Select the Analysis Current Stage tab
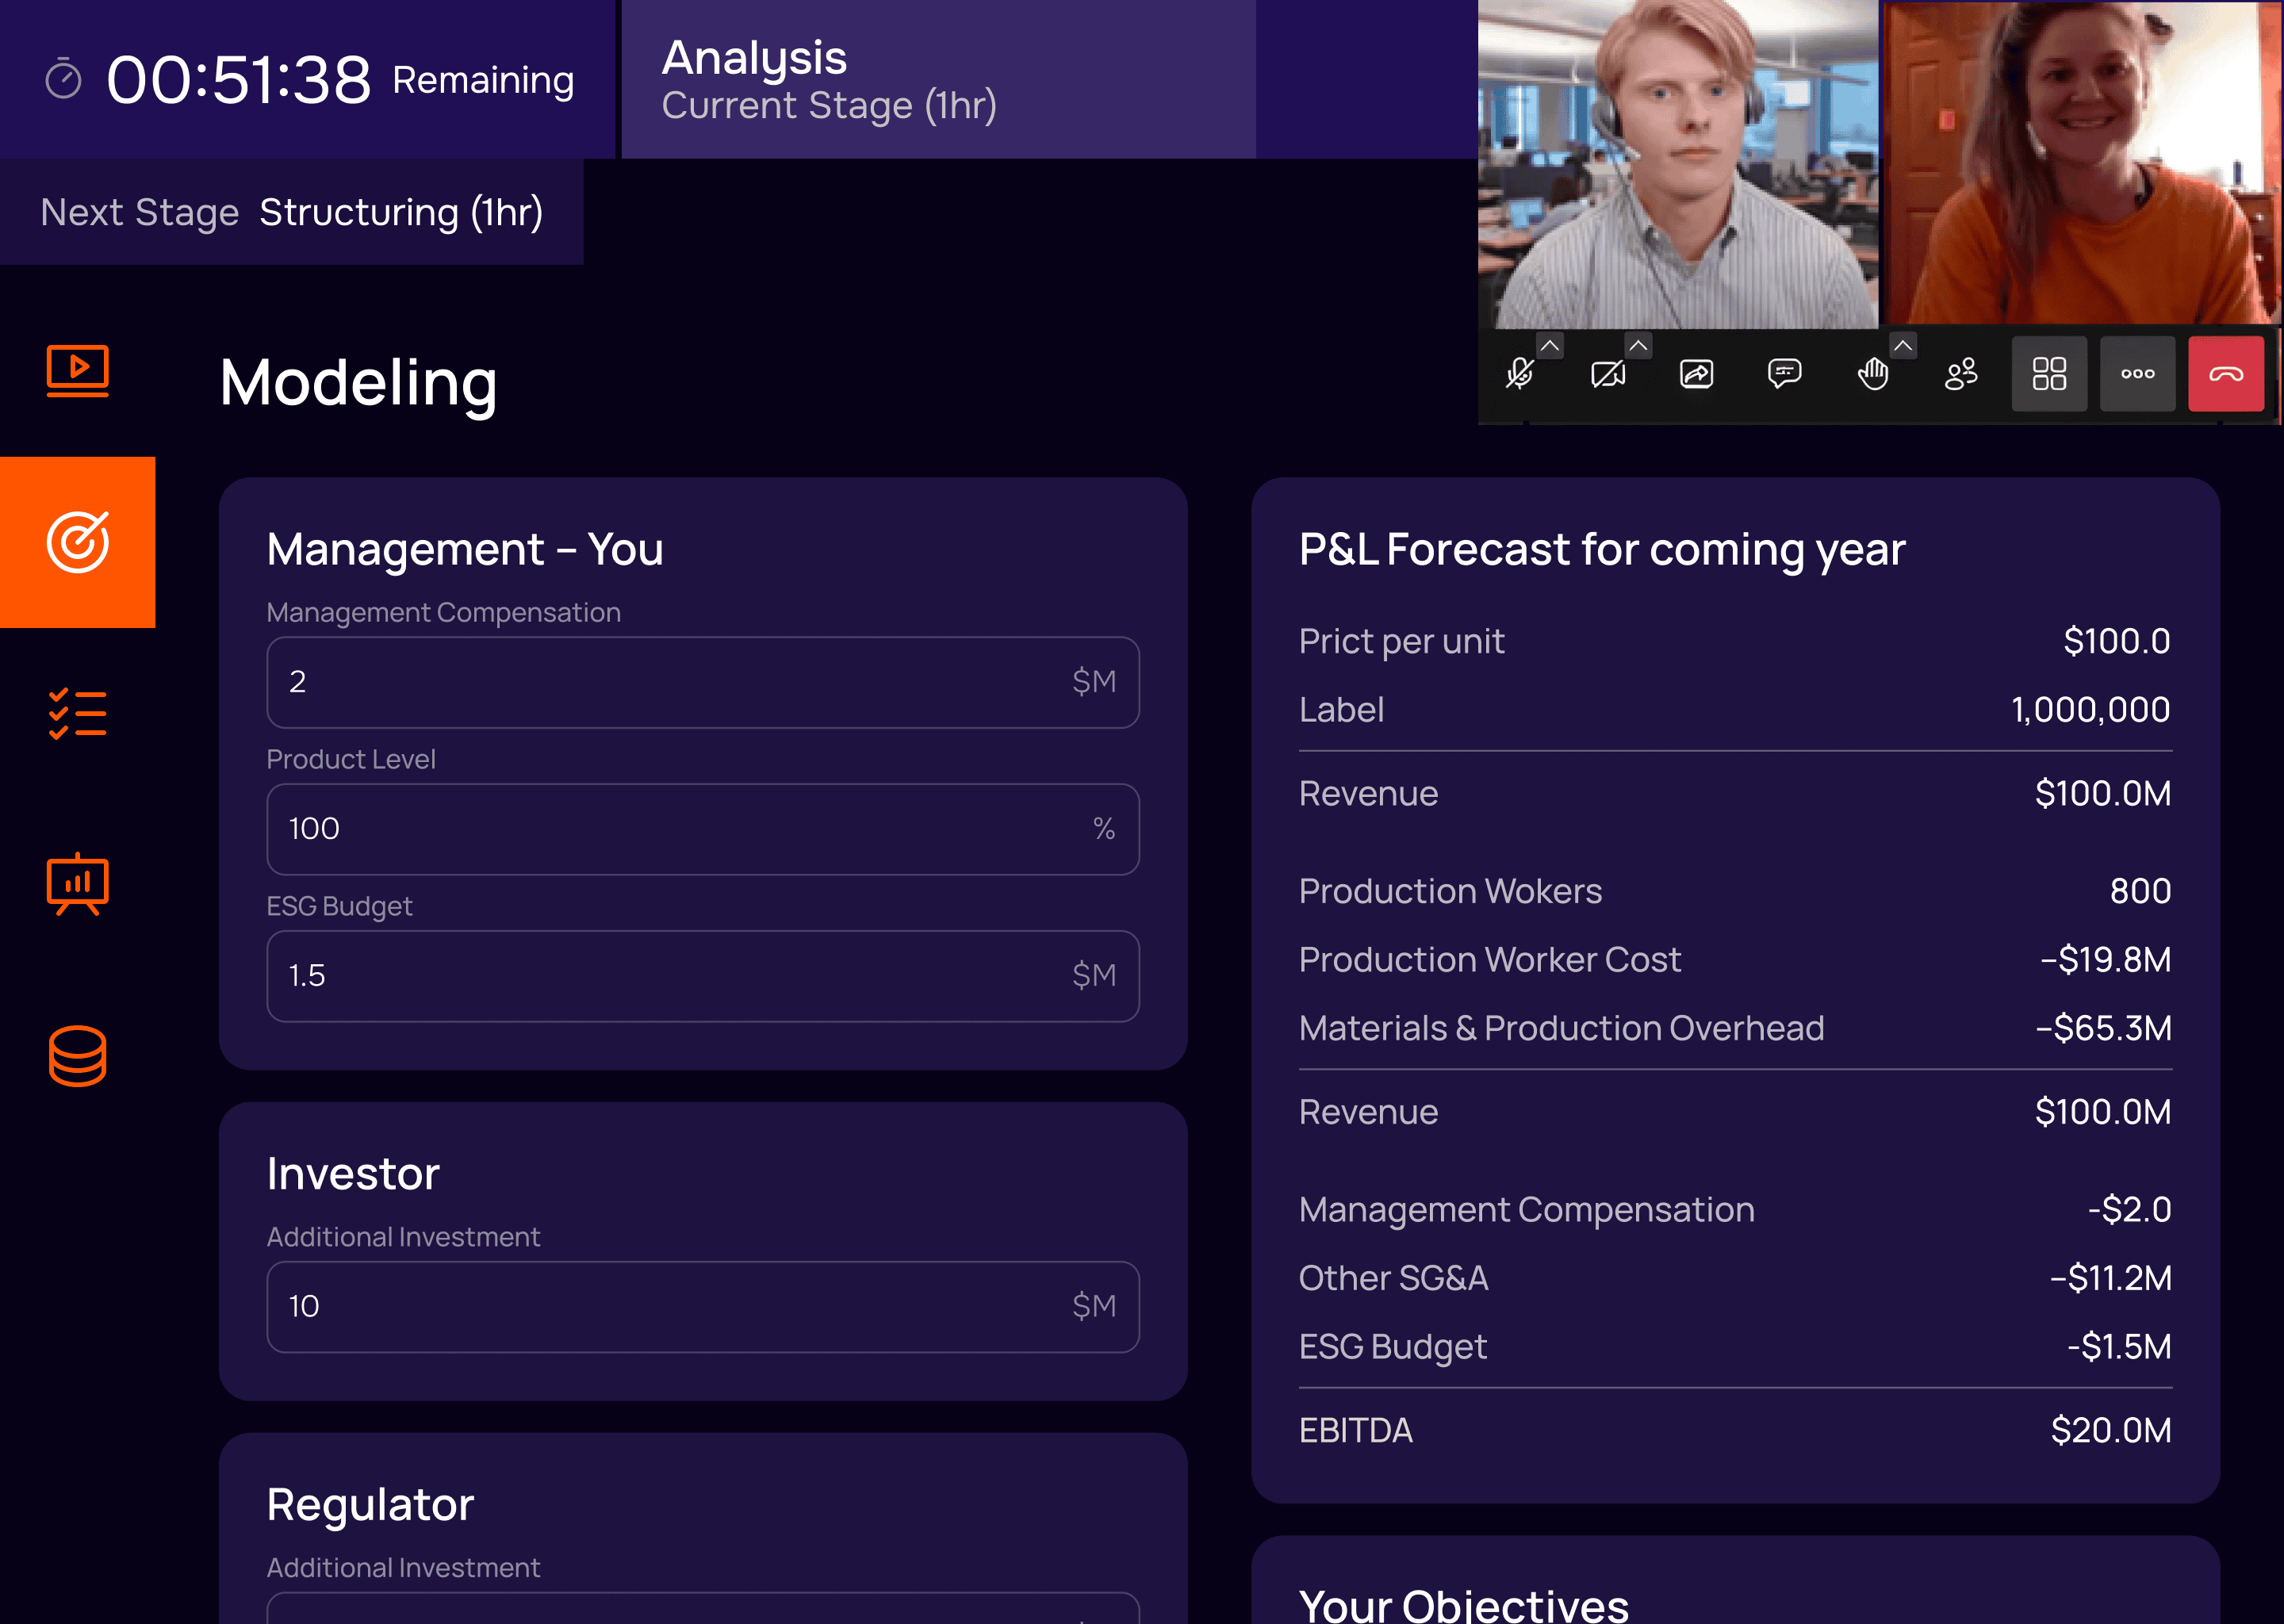2284x1624 pixels. click(938, 79)
